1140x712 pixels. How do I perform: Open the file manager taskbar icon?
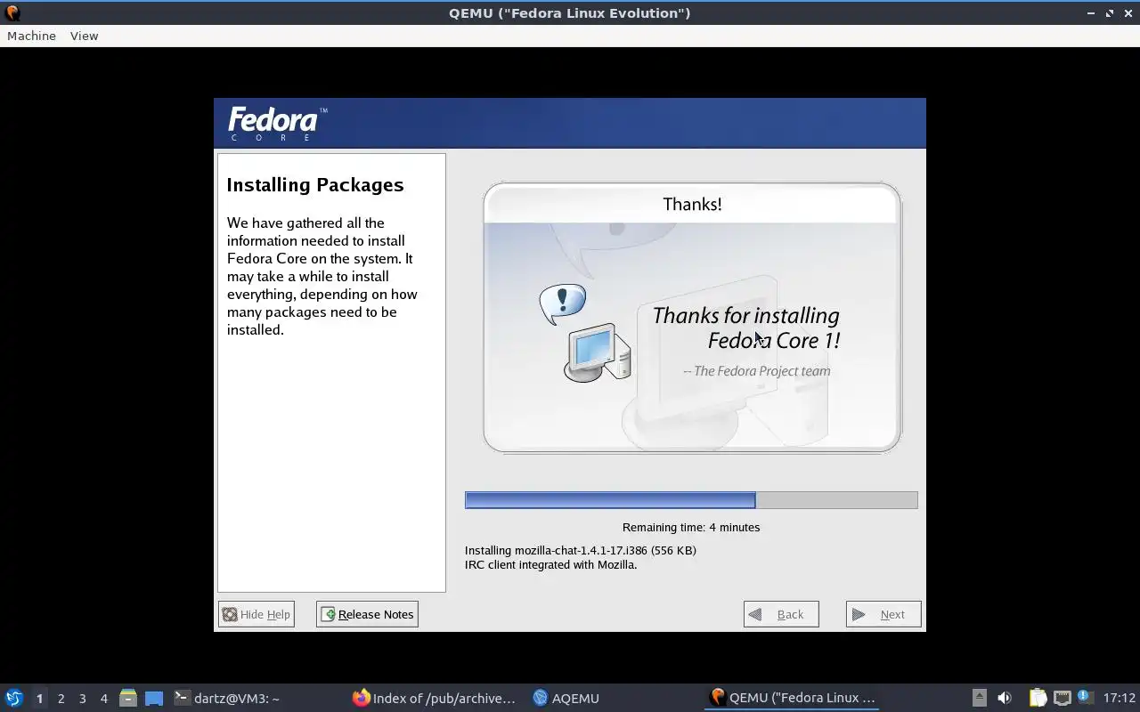coord(128,698)
